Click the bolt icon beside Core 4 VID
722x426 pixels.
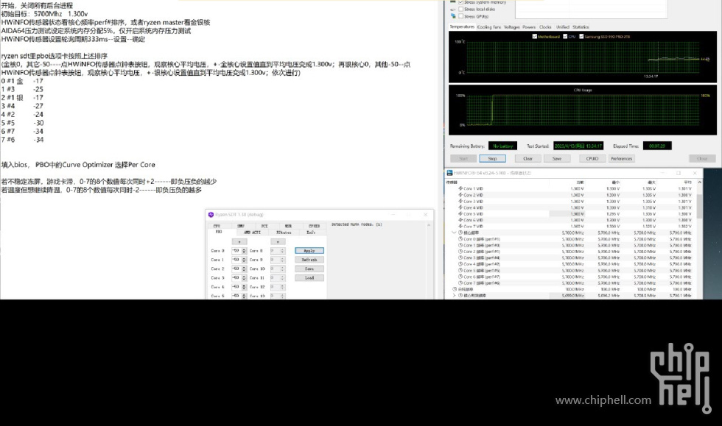tap(460, 207)
